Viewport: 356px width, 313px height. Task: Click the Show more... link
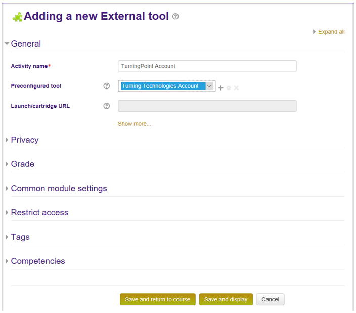pyautogui.click(x=134, y=124)
